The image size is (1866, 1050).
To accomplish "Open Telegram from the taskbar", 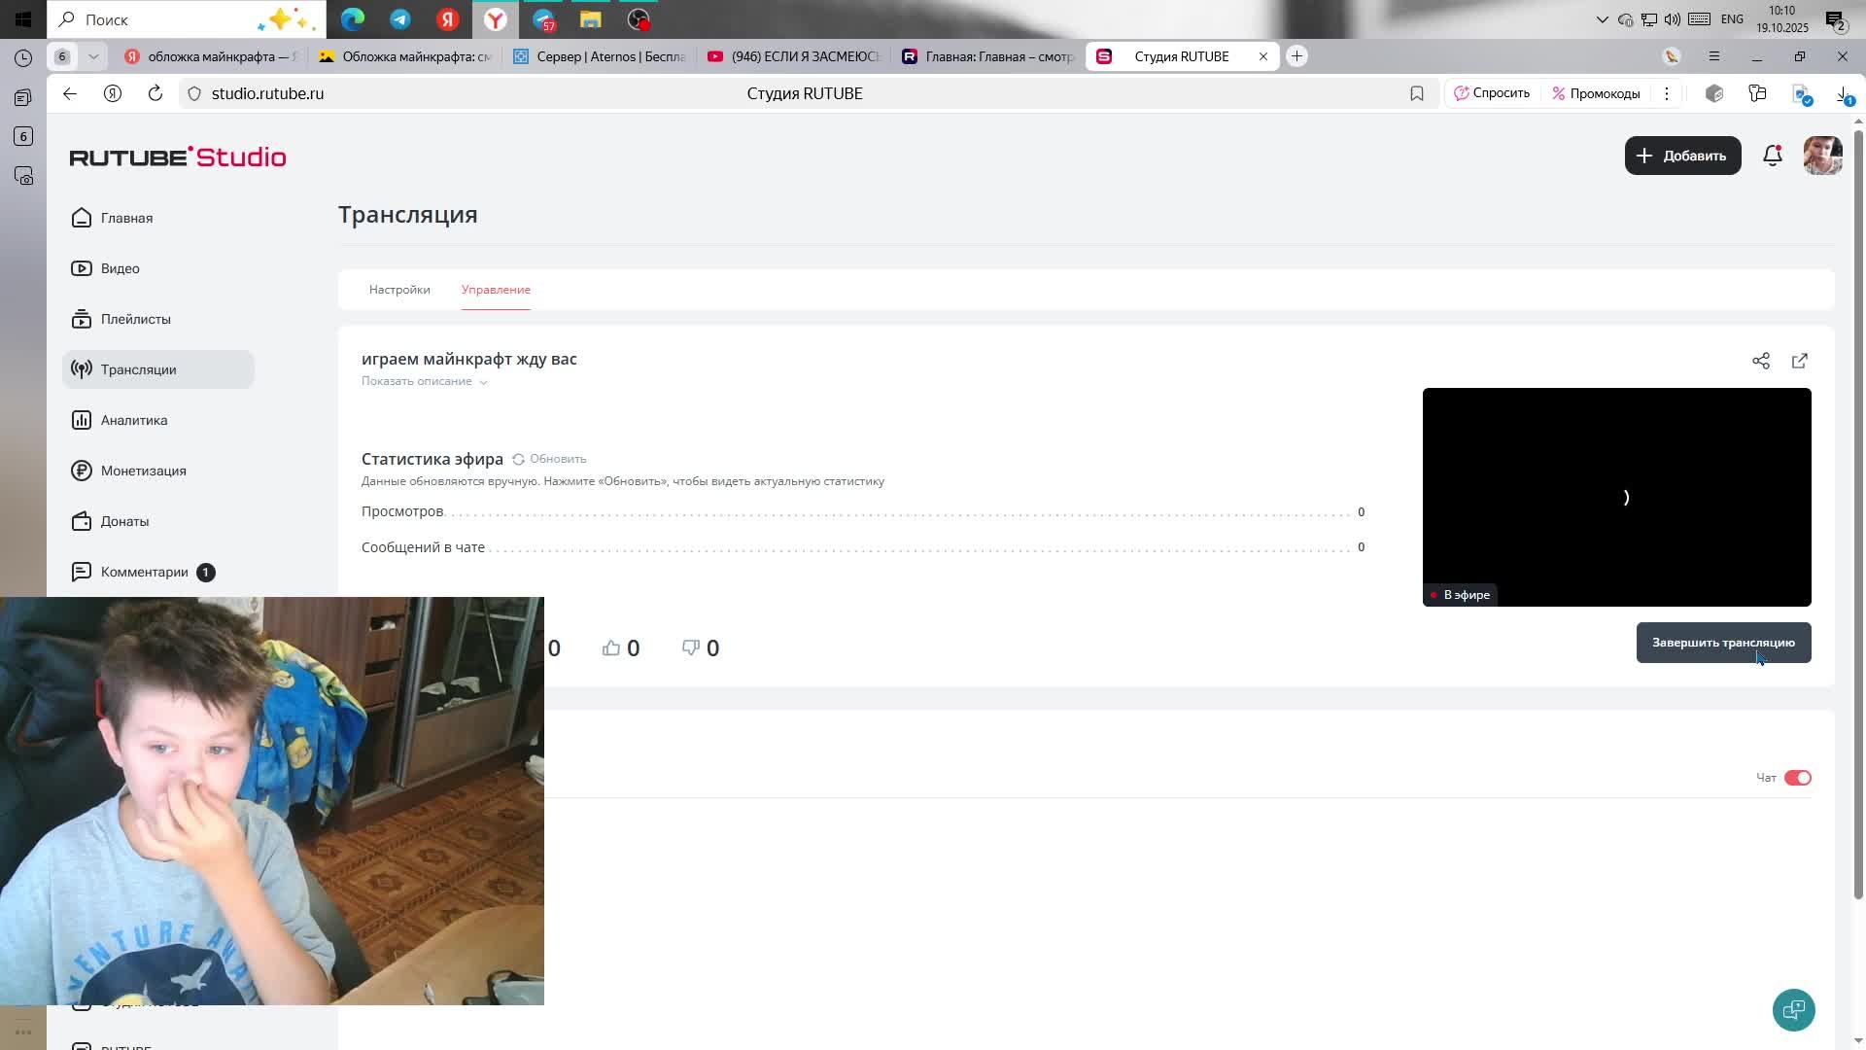I will coord(399,18).
